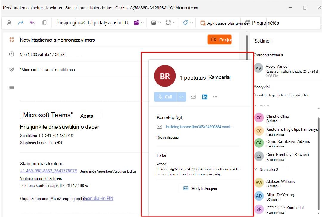Maximize the meeting window
Image resolution: width=322 pixels, height=217 pixels.
(x=305, y=7)
